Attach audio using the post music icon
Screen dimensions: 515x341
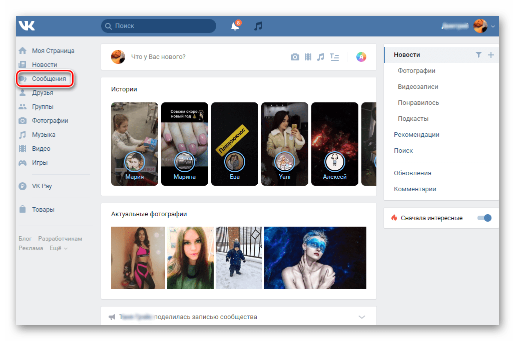pos(320,57)
